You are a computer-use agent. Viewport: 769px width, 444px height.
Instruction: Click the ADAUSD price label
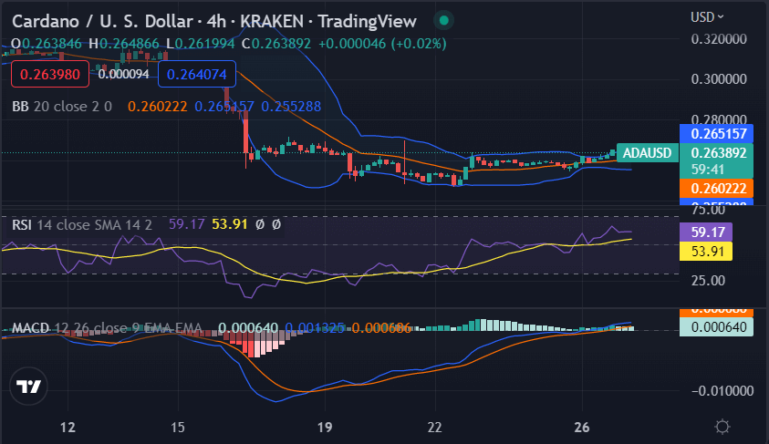point(647,153)
